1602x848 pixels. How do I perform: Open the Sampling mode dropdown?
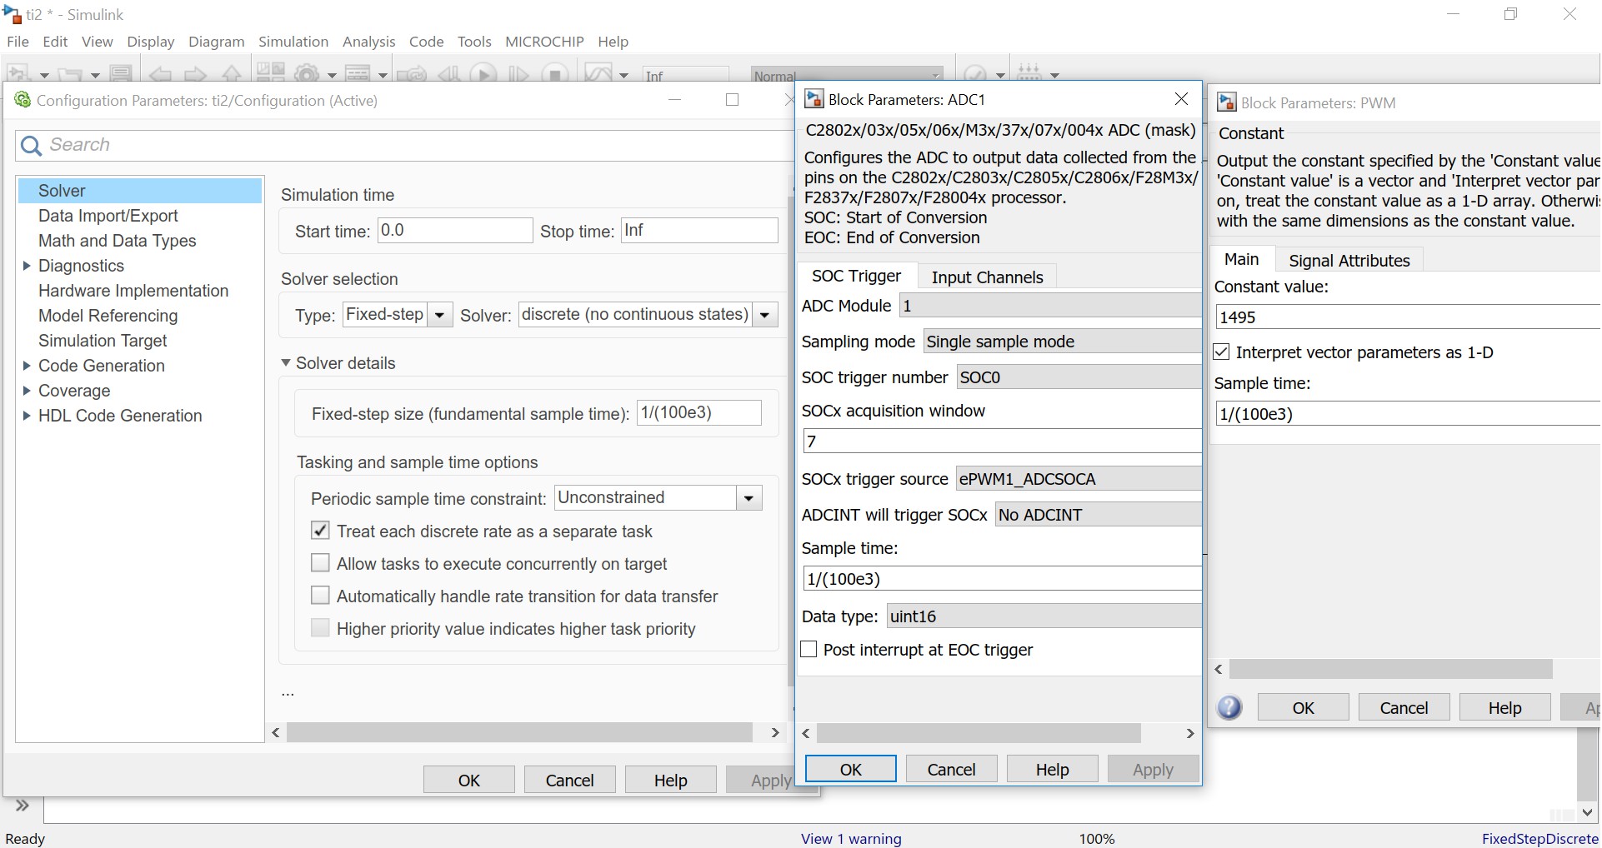click(1063, 342)
